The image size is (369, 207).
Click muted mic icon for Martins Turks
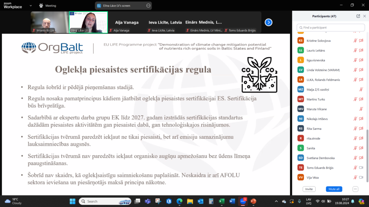[355, 99]
